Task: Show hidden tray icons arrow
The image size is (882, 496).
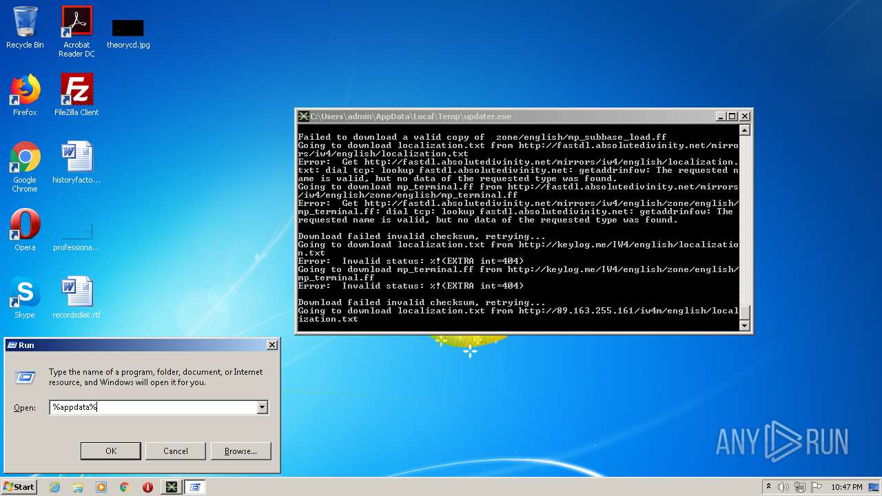Action: click(x=768, y=487)
